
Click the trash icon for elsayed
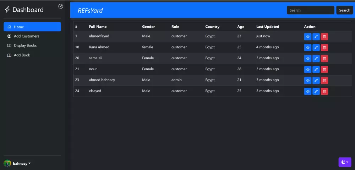click(324, 92)
